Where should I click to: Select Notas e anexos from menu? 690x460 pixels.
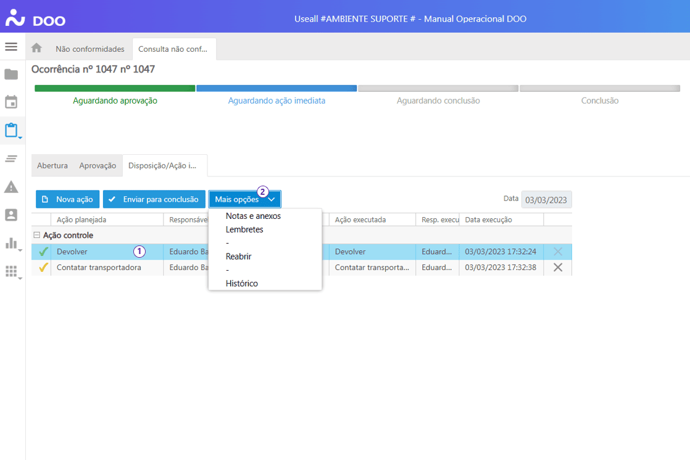[253, 216]
